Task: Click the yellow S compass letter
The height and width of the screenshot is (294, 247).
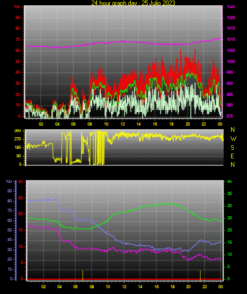Action: click(232, 148)
